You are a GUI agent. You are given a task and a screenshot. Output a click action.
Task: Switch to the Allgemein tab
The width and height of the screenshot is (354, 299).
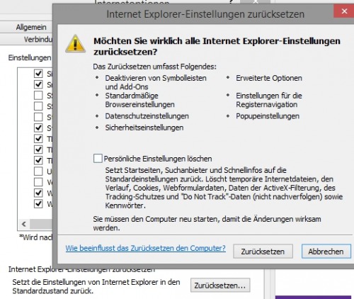point(31,27)
